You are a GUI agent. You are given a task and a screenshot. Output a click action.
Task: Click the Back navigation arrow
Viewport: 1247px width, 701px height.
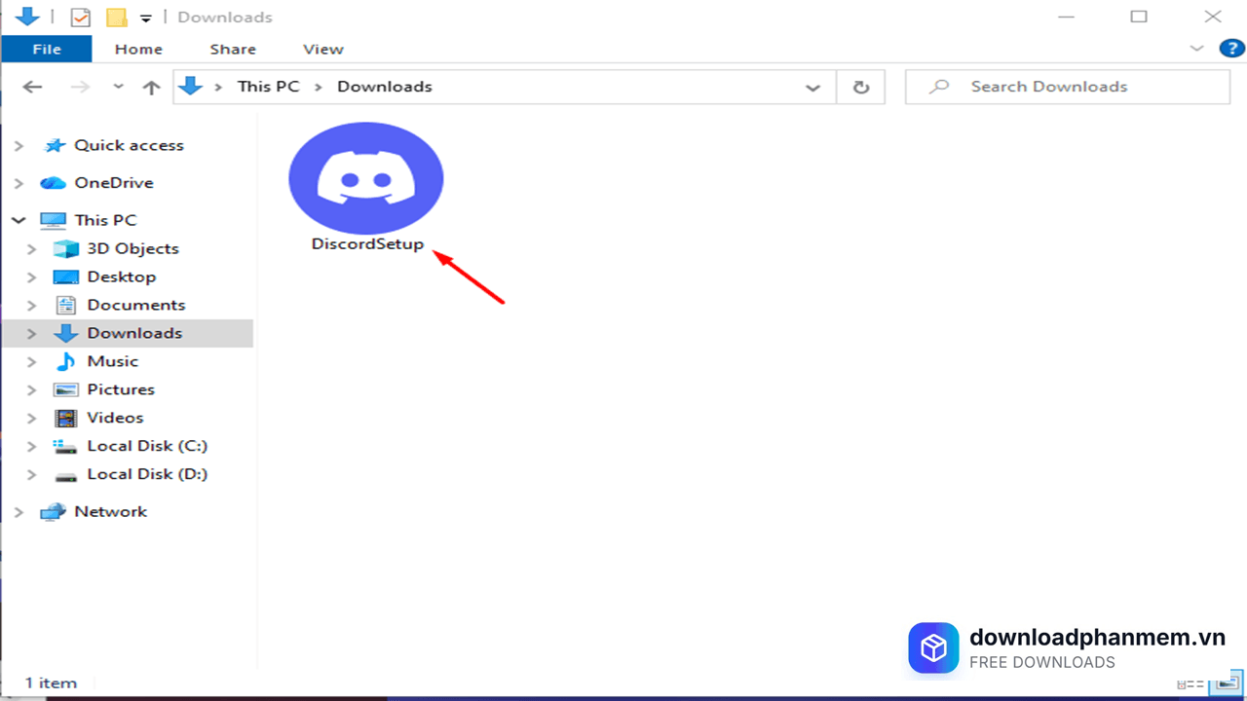point(32,87)
